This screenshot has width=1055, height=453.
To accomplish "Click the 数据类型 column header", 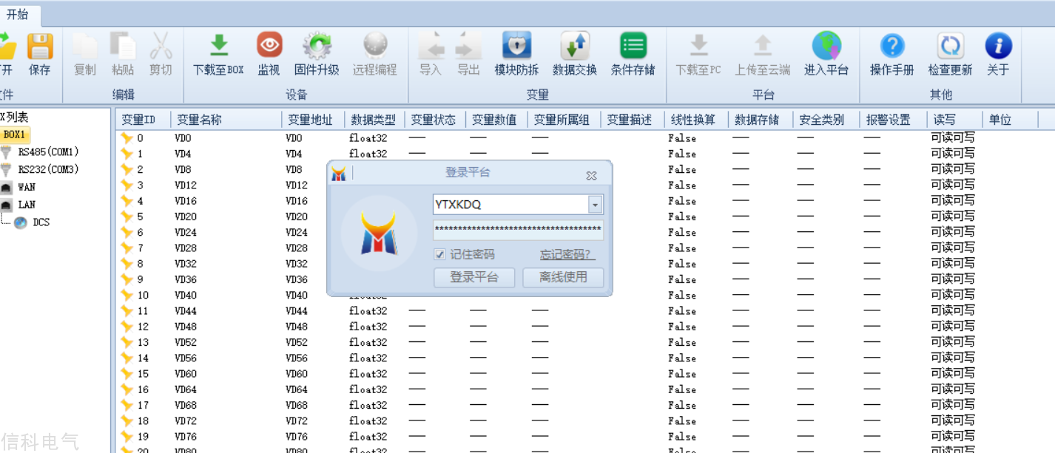I will tap(375, 120).
